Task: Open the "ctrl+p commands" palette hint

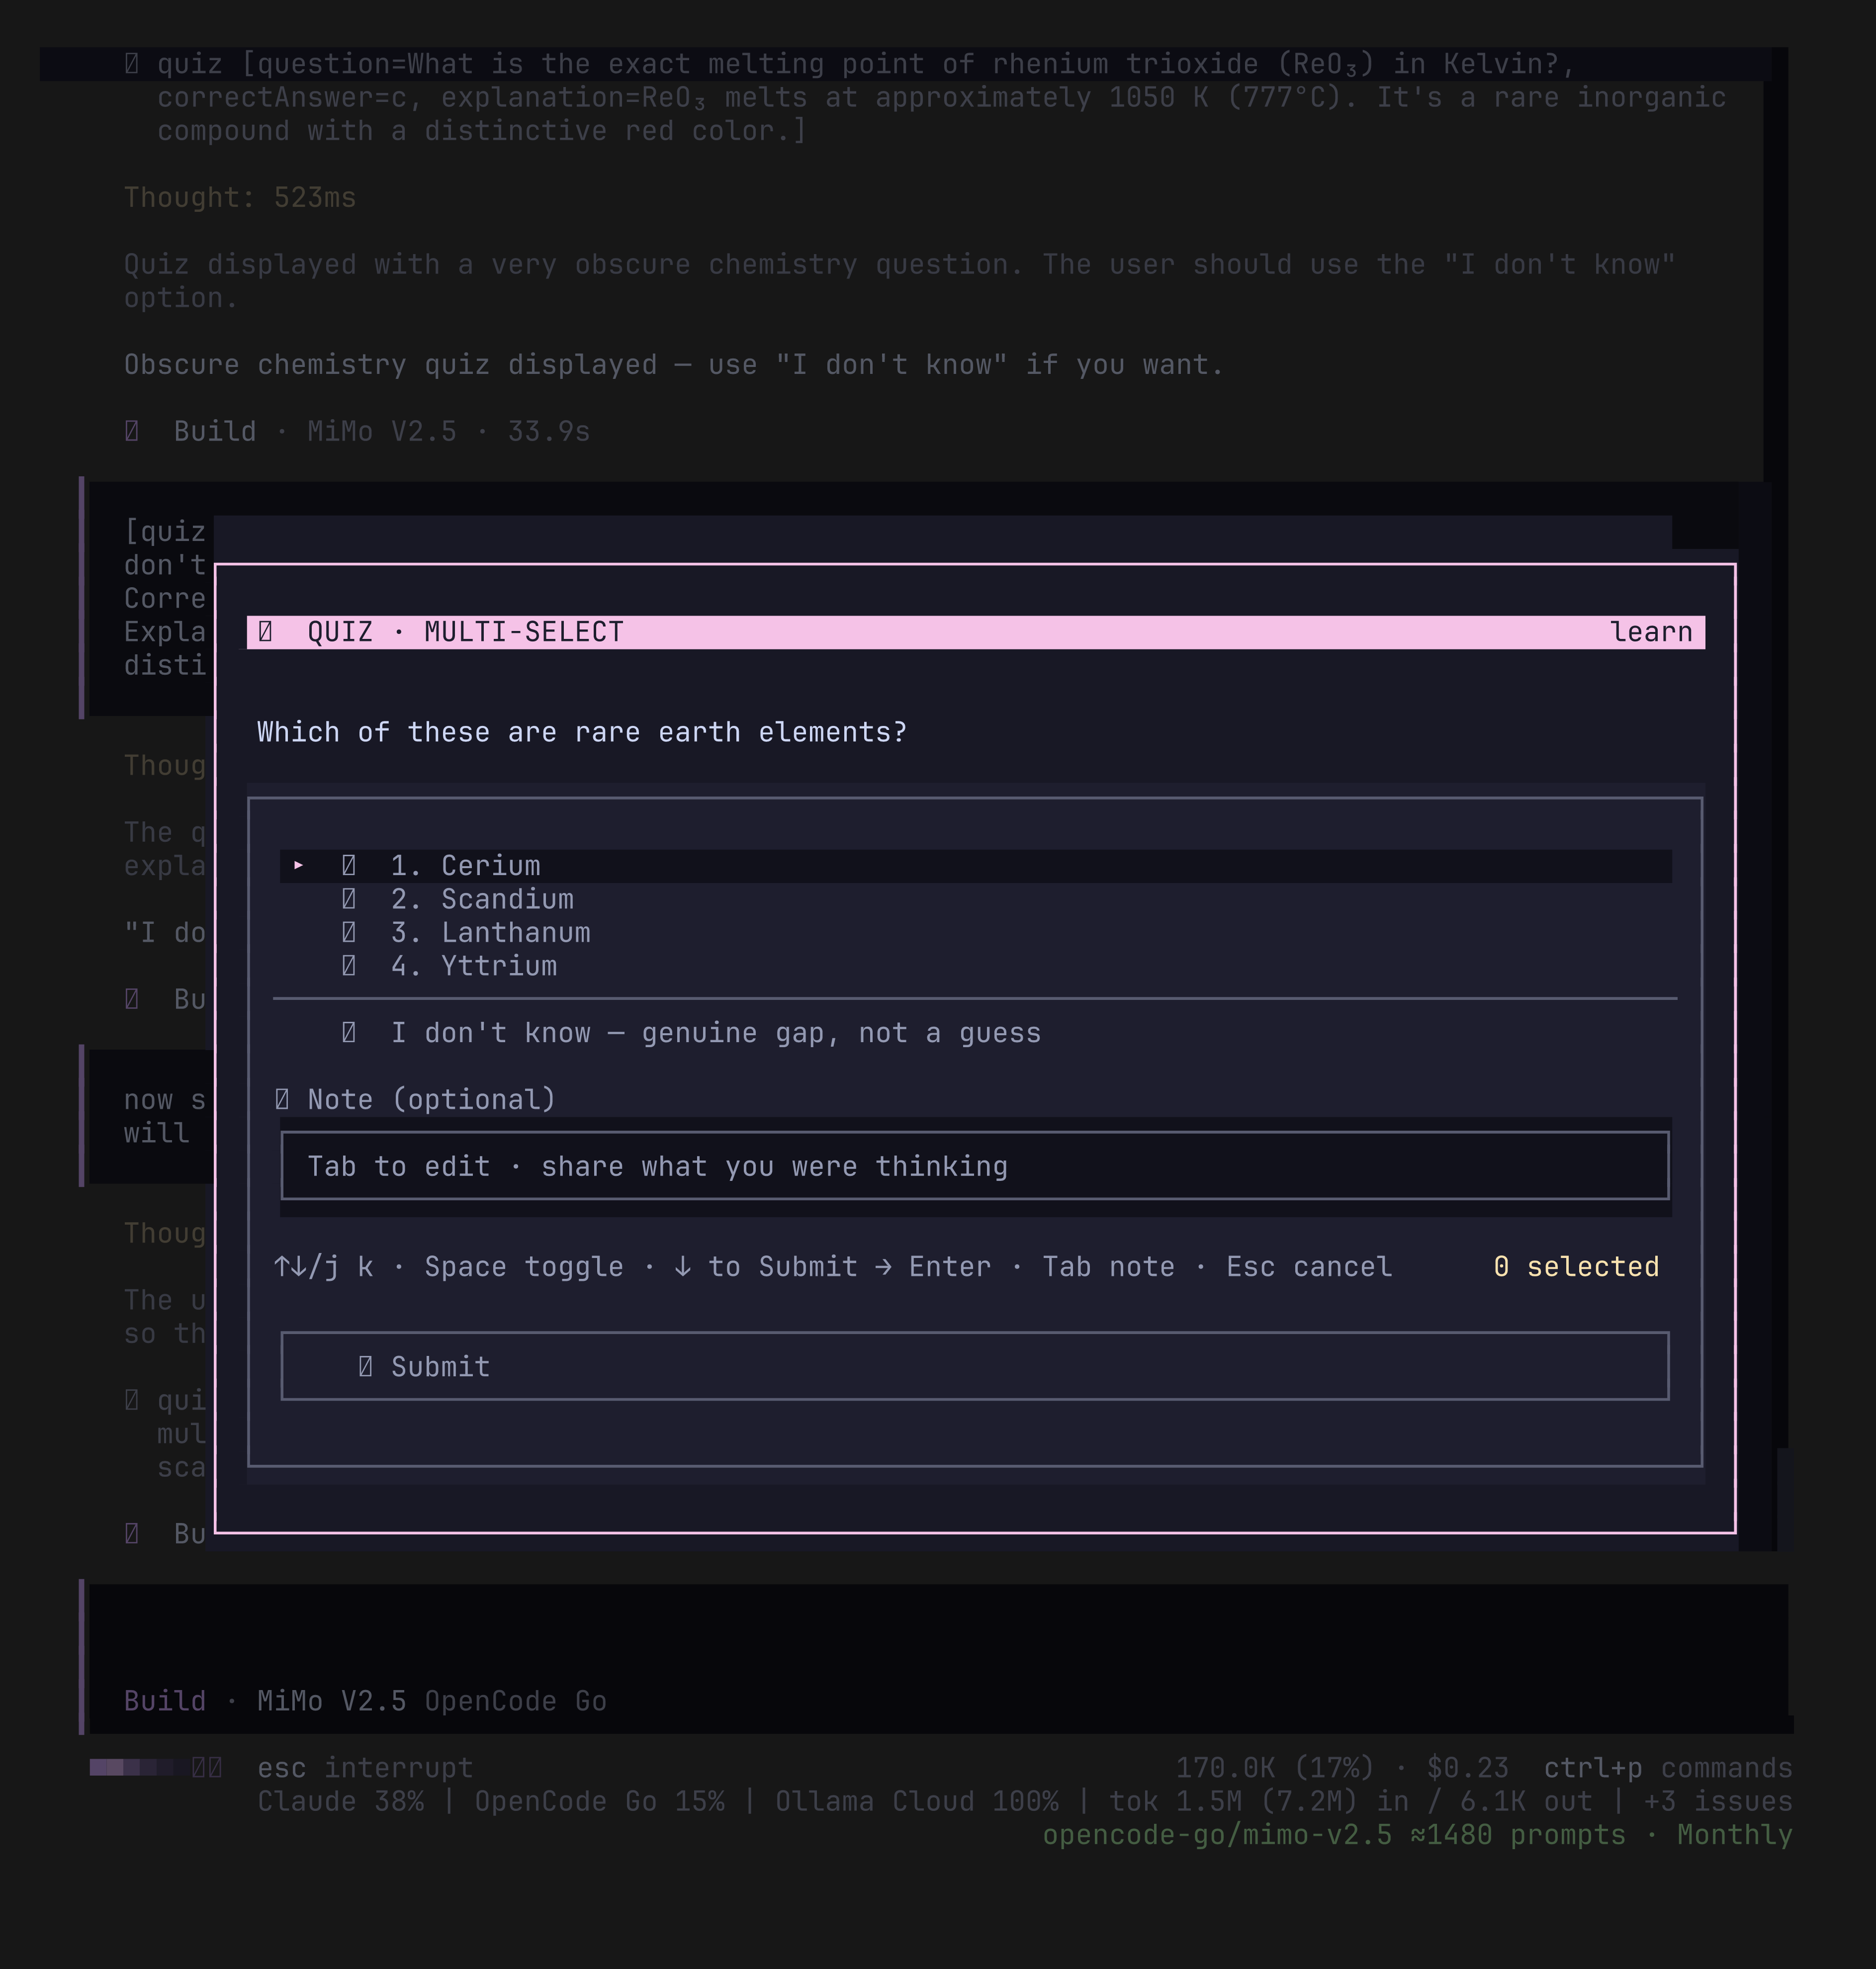Action: 1668,1768
